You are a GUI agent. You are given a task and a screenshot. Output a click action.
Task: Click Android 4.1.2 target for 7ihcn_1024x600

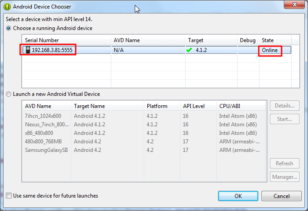click(90, 116)
